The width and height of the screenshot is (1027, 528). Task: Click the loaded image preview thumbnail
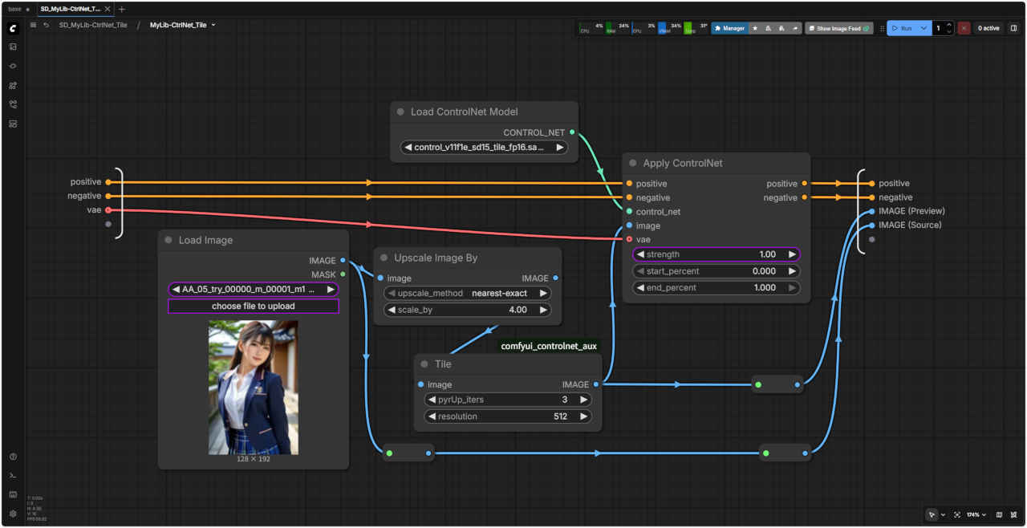254,388
